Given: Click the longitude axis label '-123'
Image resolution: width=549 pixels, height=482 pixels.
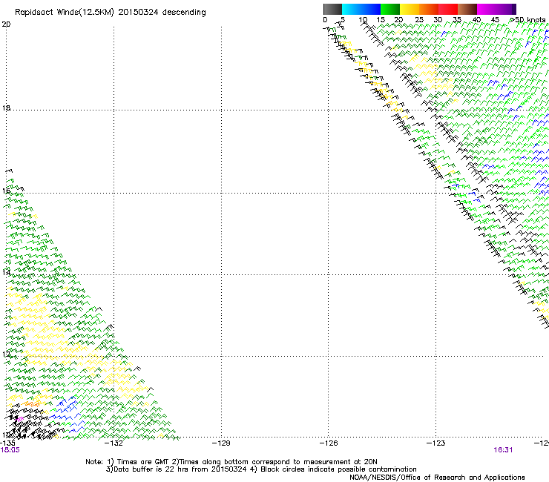Looking at the screenshot, I should tap(436, 443).
